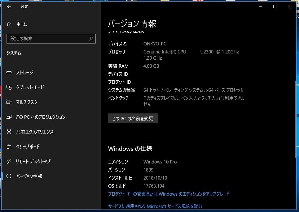Screen dimensions: 299x212
Task: Click the vertical scrollbar thumb
Action: point(295,119)
